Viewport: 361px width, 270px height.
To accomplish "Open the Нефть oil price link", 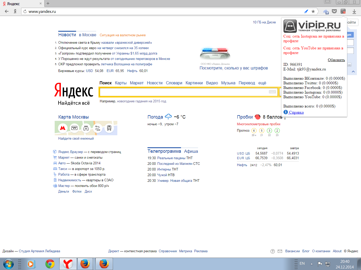I will (242, 165).
